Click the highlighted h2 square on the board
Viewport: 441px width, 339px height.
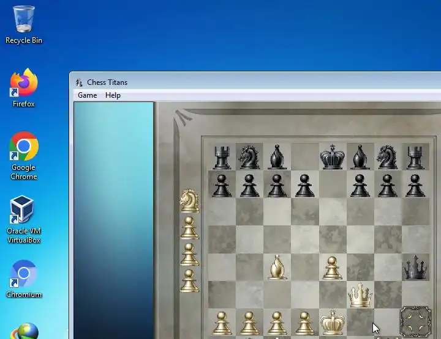(415, 322)
